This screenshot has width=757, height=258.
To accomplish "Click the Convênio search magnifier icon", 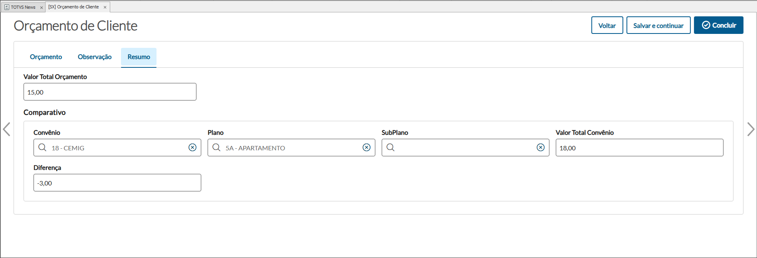I will tap(42, 148).
